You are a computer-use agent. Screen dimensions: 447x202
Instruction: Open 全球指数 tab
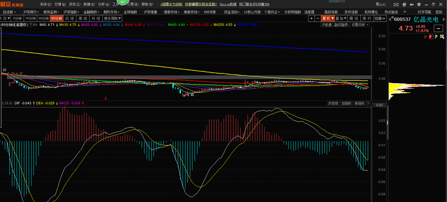(130, 12)
